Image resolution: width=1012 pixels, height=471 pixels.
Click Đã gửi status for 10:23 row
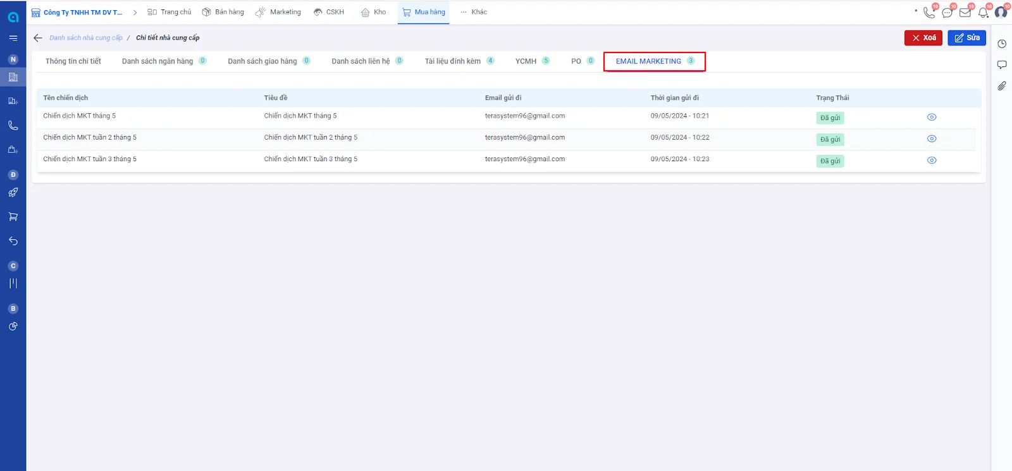tap(830, 161)
